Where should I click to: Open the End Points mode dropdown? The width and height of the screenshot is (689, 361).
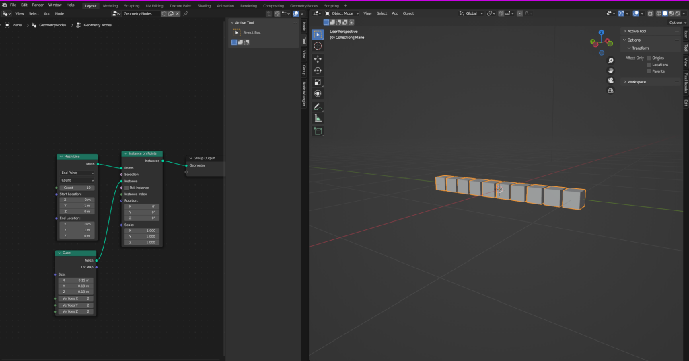click(x=77, y=173)
